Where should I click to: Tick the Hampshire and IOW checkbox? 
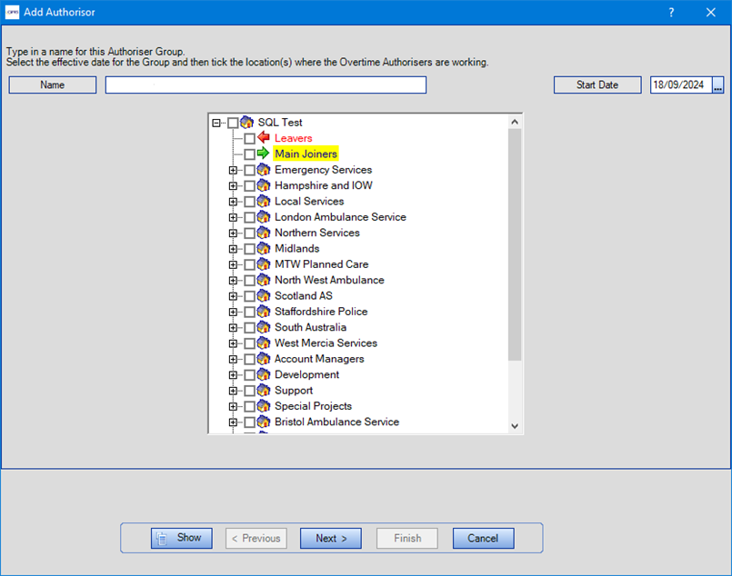(250, 186)
